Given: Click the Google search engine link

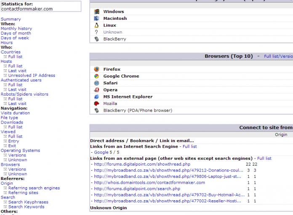Looking at the screenshot, I should coord(101,152).
